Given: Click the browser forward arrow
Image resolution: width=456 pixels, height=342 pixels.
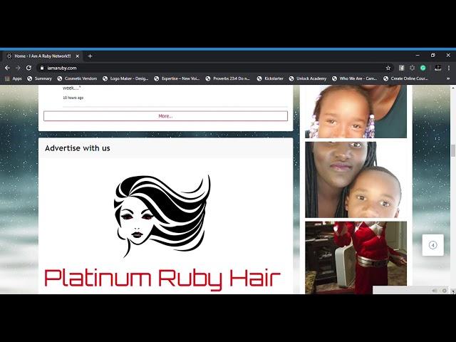Looking at the screenshot, I should pos(18,68).
